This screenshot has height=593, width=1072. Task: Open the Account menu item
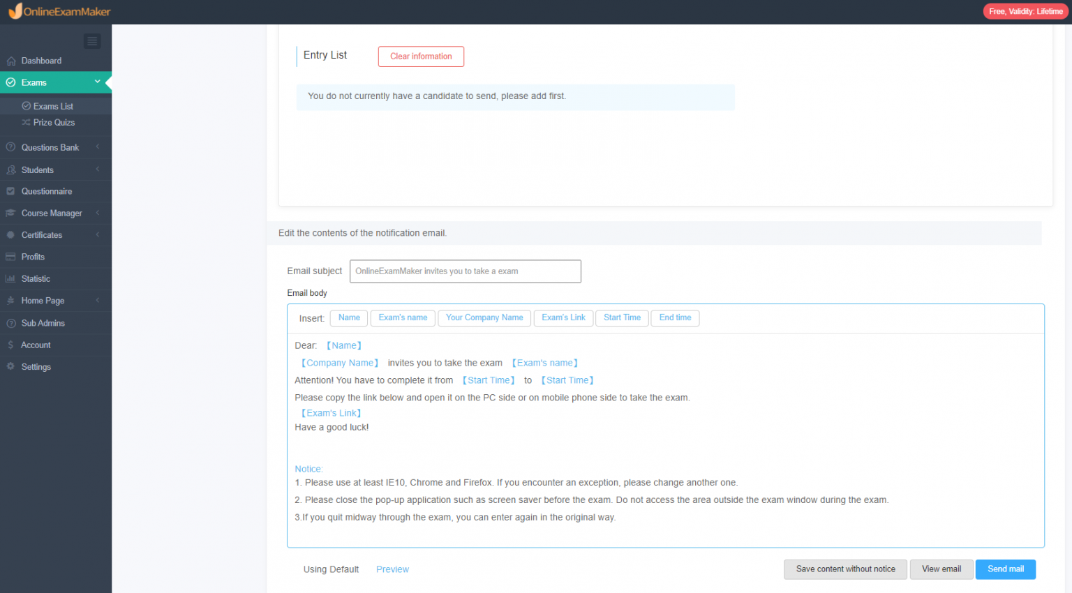click(x=35, y=345)
